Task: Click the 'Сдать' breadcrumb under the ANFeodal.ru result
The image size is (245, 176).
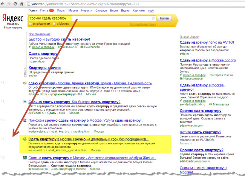Action: (52, 113)
